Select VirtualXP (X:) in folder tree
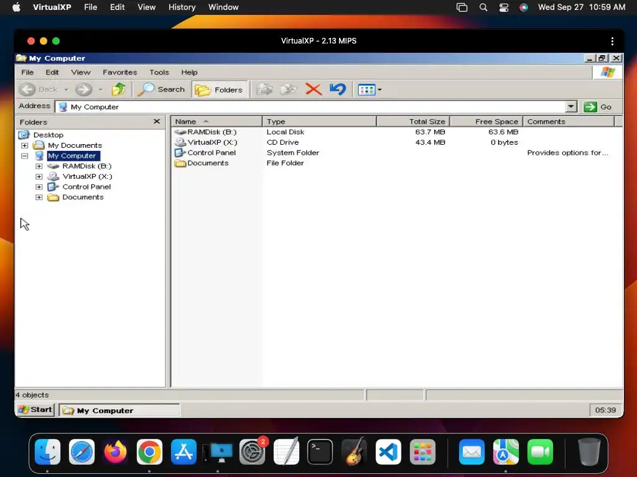 [x=87, y=176]
